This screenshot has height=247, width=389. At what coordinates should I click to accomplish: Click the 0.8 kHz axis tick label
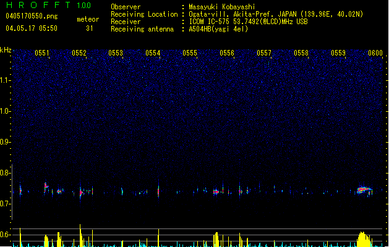5,173
